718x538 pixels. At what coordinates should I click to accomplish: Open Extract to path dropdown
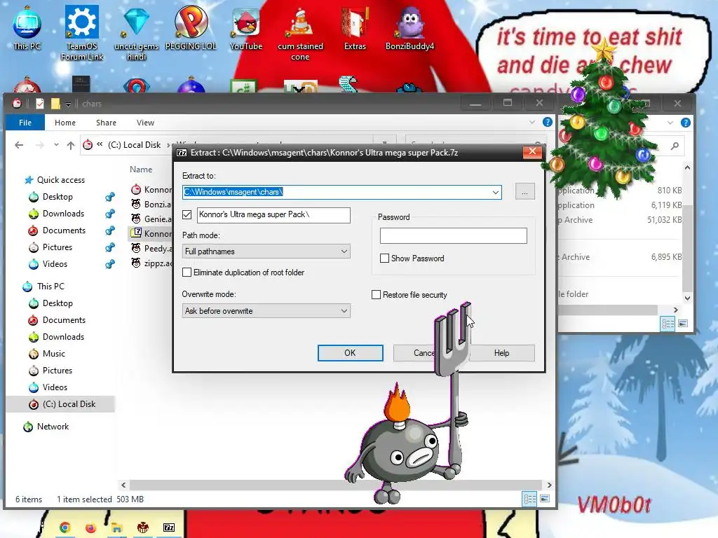496,192
